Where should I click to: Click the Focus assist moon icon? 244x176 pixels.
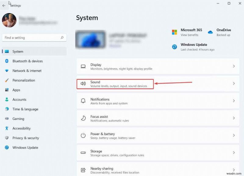click(83, 118)
